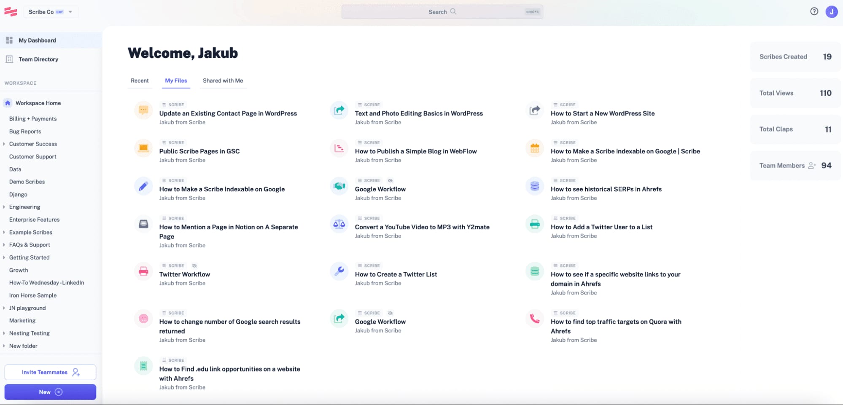Open How to Create a Twitter List
This screenshot has width=843, height=405.
pyautogui.click(x=396, y=274)
